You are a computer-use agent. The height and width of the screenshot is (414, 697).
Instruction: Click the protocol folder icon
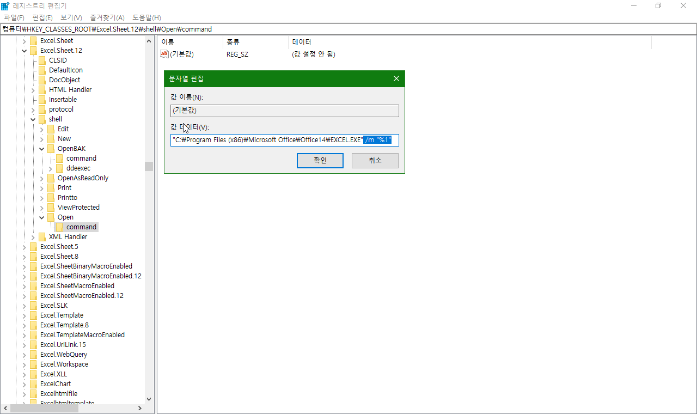(42, 109)
